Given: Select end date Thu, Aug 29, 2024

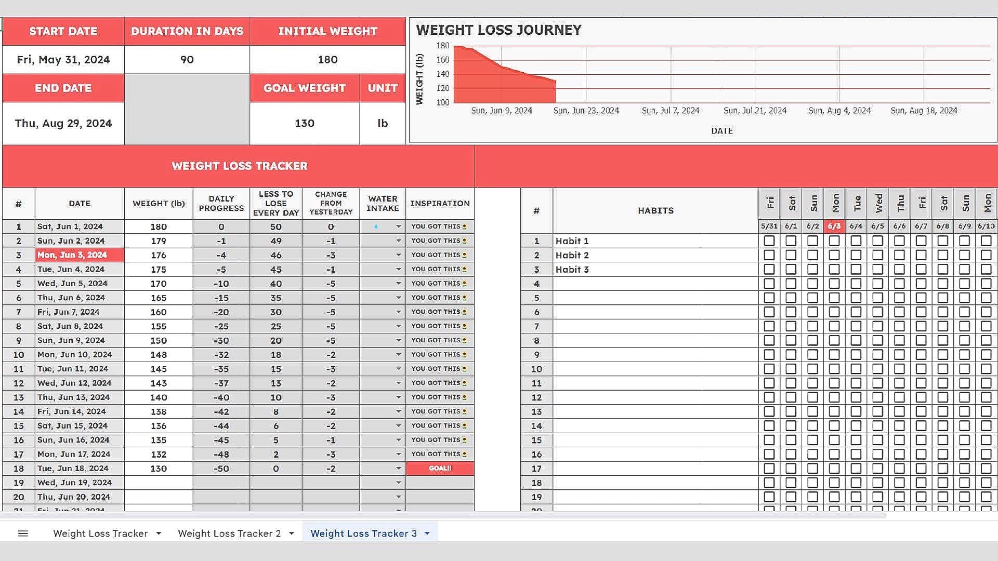Looking at the screenshot, I should pos(63,123).
